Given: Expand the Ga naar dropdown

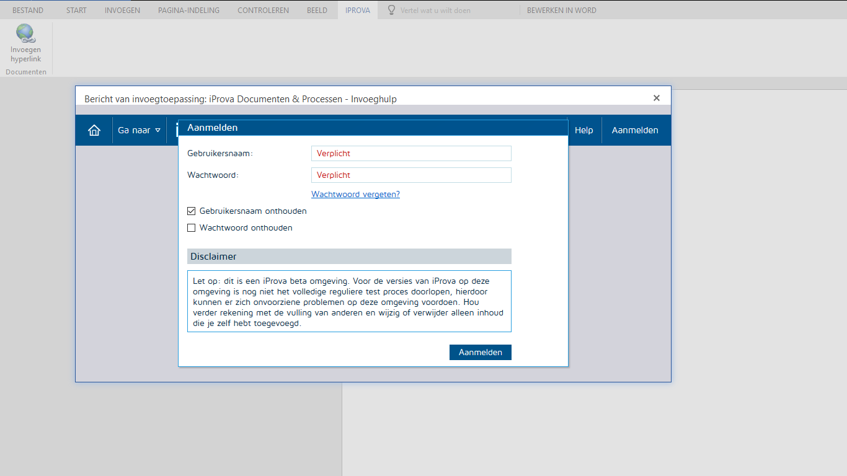Looking at the screenshot, I should coord(140,130).
